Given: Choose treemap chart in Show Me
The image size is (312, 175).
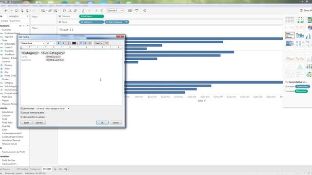Looking at the screenshot, I should click(290, 43).
